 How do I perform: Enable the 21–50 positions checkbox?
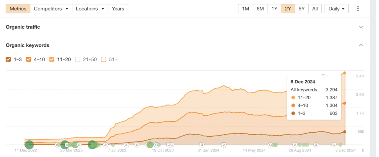tap(78, 59)
